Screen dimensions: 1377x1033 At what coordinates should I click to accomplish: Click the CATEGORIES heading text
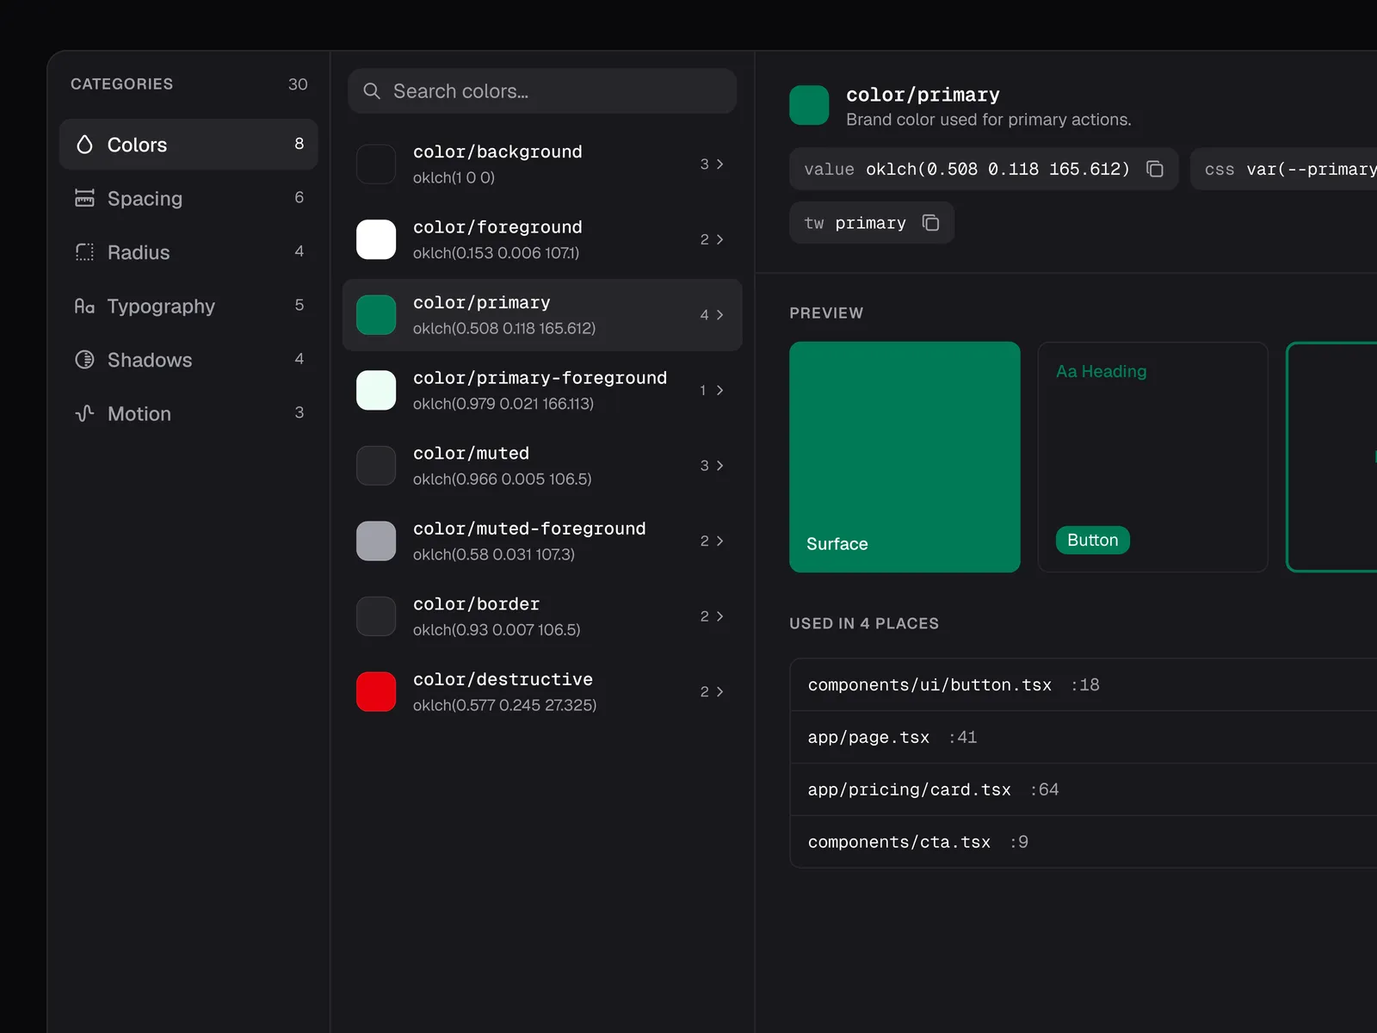pyautogui.click(x=121, y=84)
